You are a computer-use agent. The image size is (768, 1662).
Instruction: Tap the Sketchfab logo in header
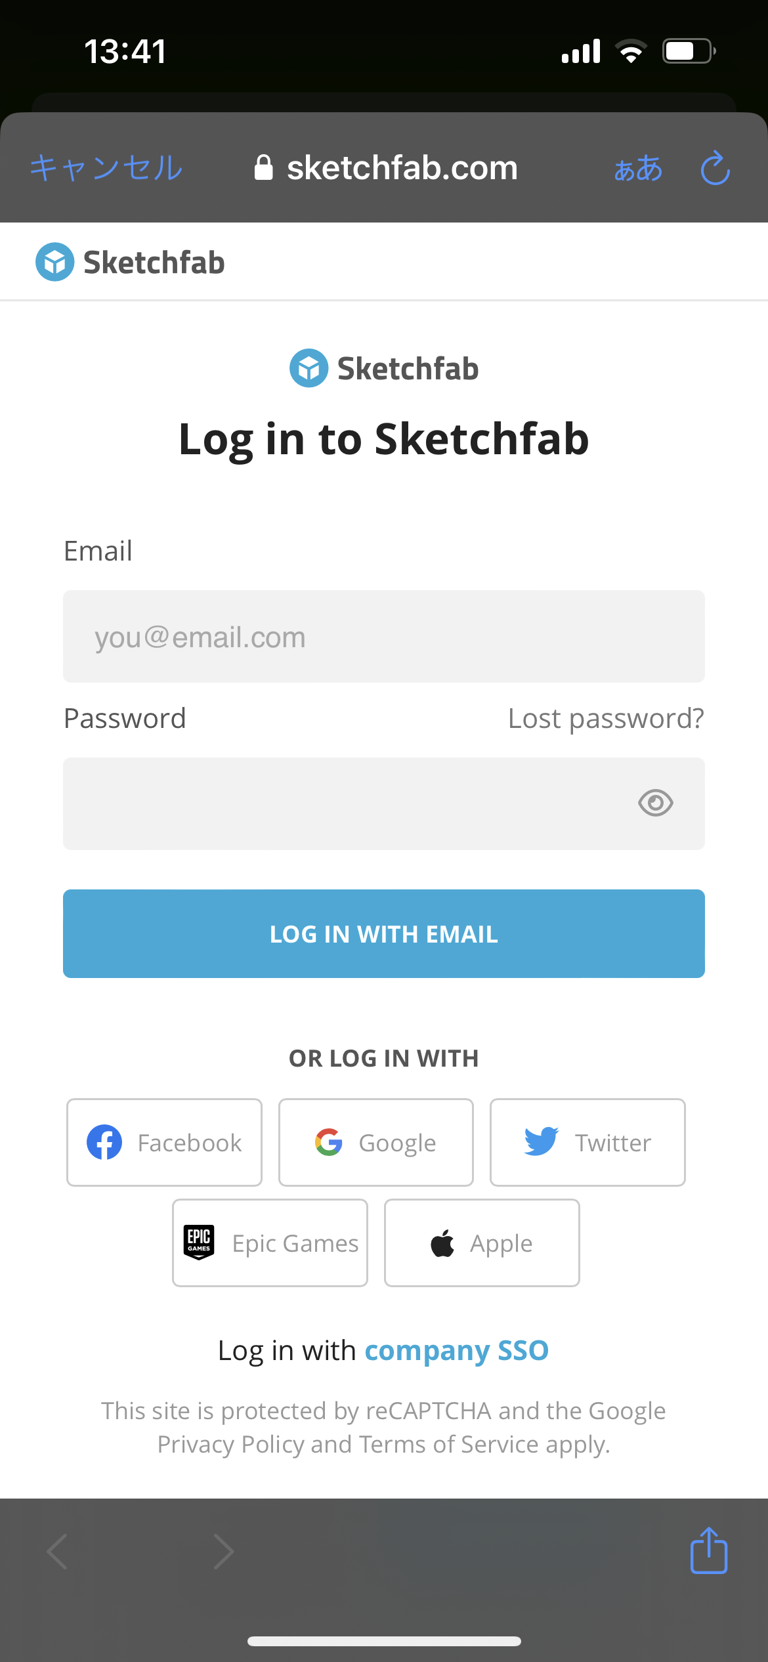(130, 262)
